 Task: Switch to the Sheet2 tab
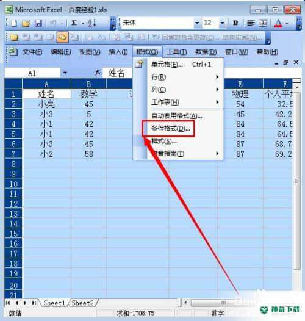[83, 303]
